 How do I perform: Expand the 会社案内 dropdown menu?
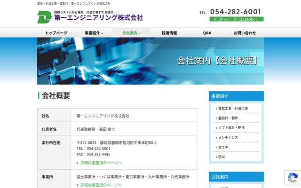coord(132,33)
